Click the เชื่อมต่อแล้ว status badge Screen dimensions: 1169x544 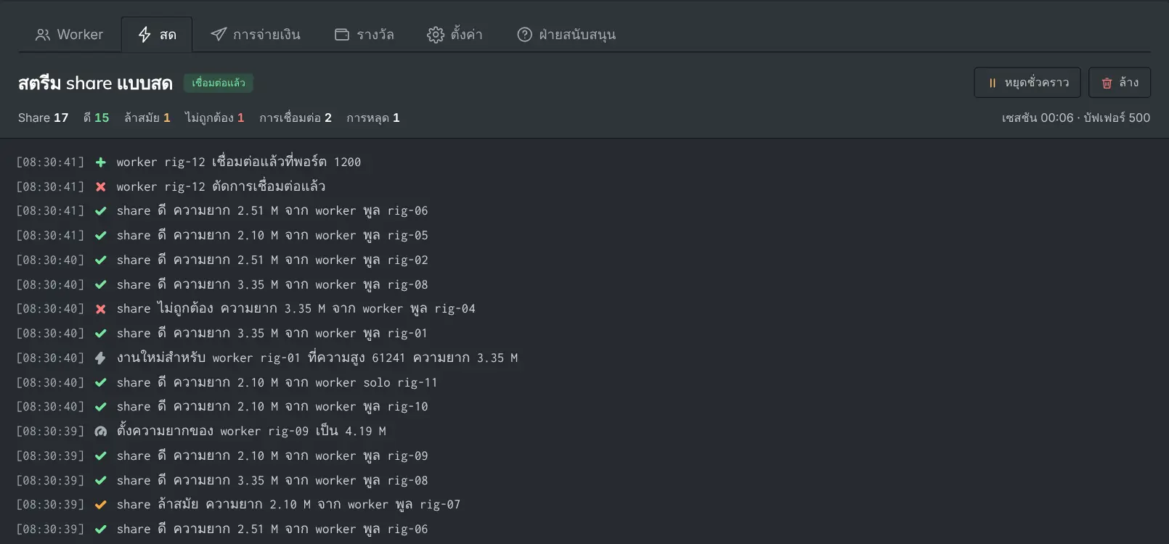[x=219, y=83]
